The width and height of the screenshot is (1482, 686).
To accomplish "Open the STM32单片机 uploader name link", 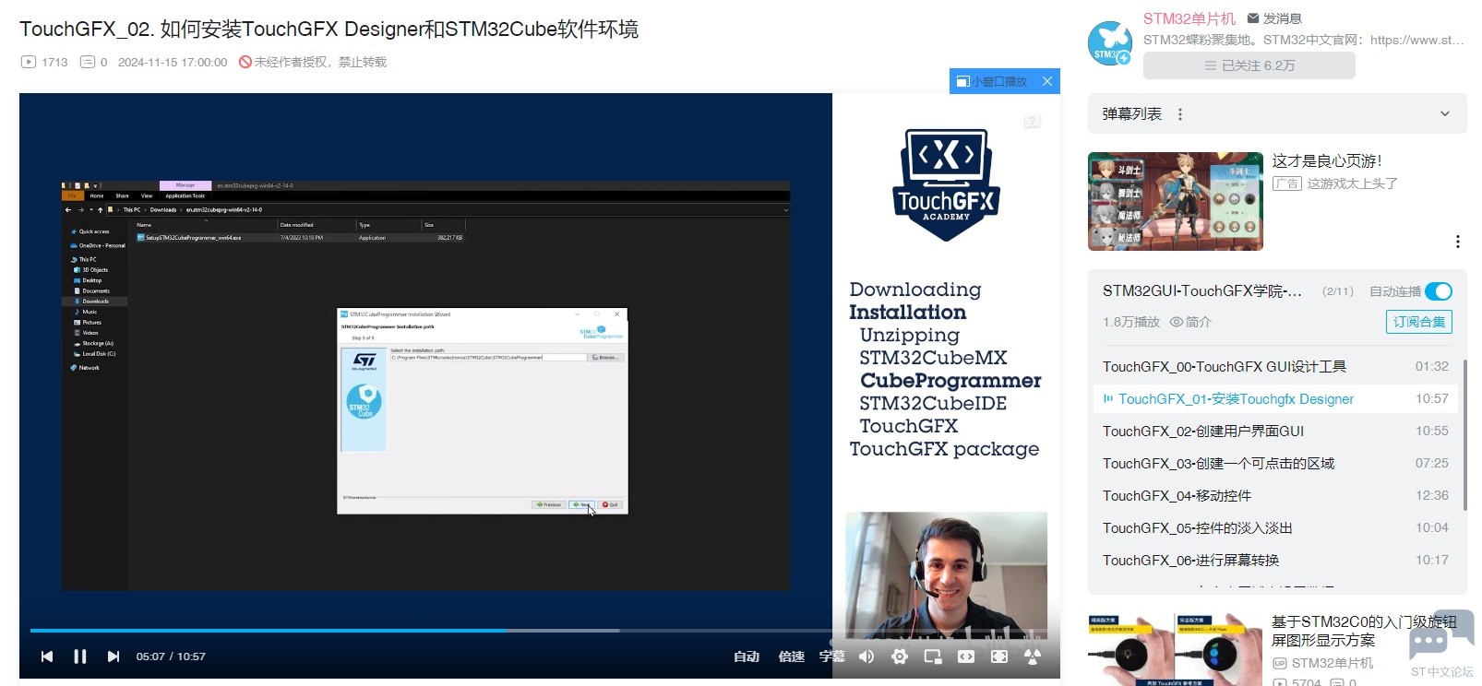I will tap(1189, 18).
